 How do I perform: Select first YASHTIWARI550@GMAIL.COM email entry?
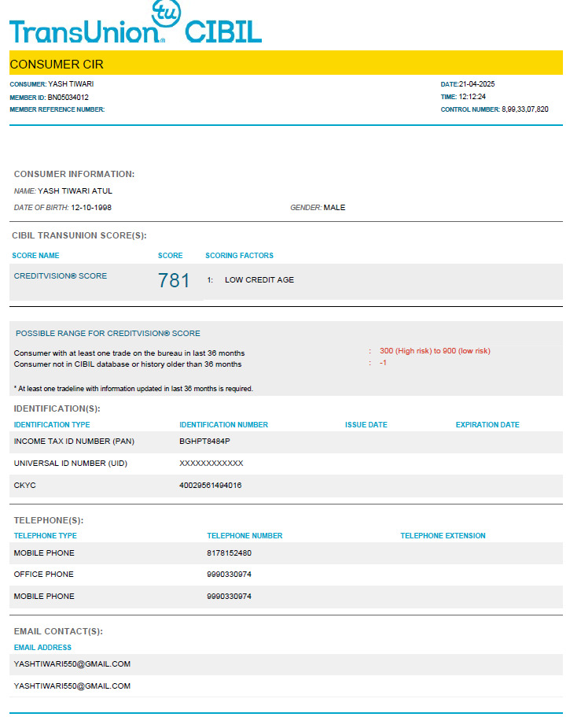coord(72,664)
